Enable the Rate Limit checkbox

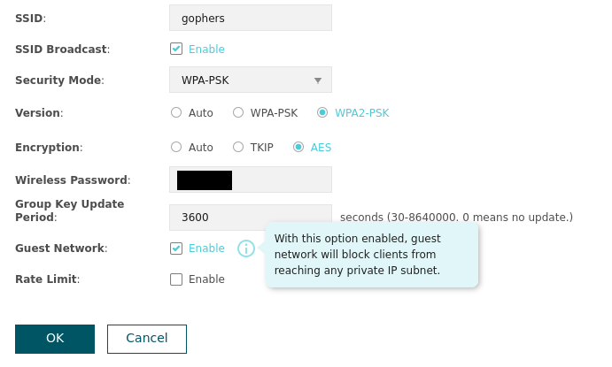pyautogui.click(x=176, y=279)
